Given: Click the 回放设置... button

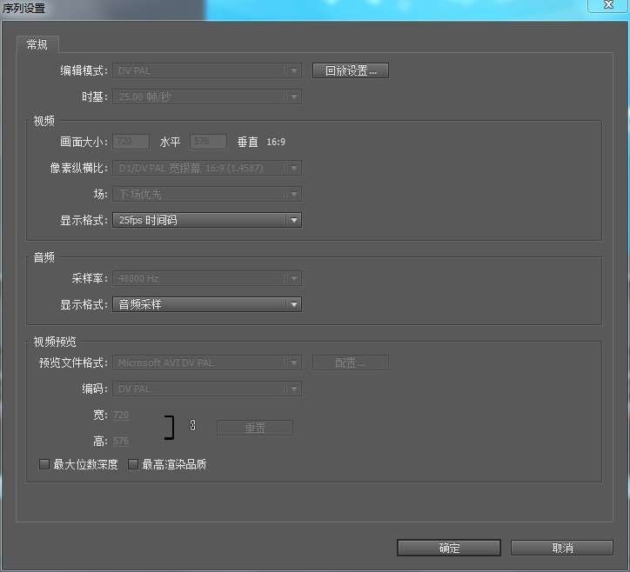Looking at the screenshot, I should [x=351, y=71].
